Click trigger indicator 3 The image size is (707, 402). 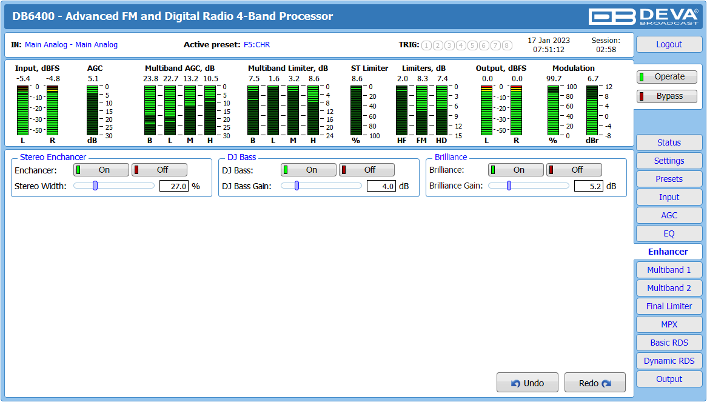point(449,45)
